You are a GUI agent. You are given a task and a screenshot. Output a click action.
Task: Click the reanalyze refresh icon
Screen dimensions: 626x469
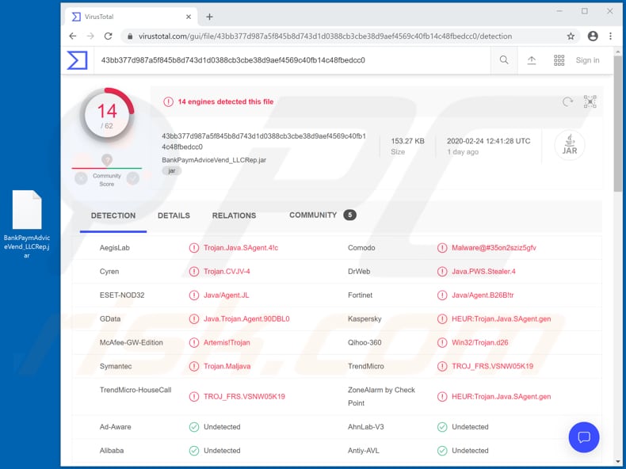coord(567,101)
